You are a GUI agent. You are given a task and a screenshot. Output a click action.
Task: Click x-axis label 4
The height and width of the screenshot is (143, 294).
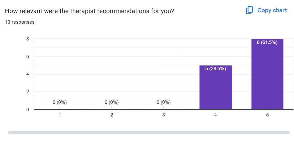click(216, 115)
